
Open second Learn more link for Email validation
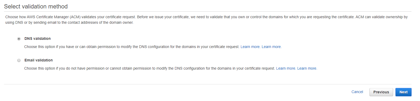click(307, 68)
